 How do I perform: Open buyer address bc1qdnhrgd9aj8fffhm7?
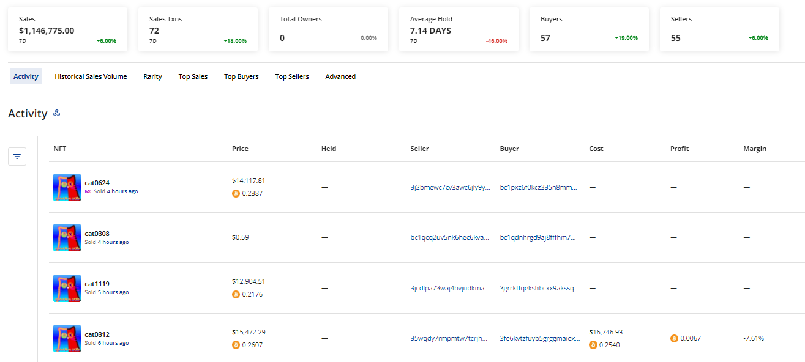tap(538, 237)
